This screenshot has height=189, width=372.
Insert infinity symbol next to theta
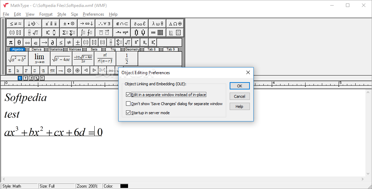click(27, 42)
